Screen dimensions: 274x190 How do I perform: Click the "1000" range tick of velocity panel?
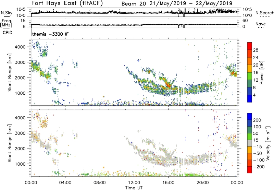point(20,164)
